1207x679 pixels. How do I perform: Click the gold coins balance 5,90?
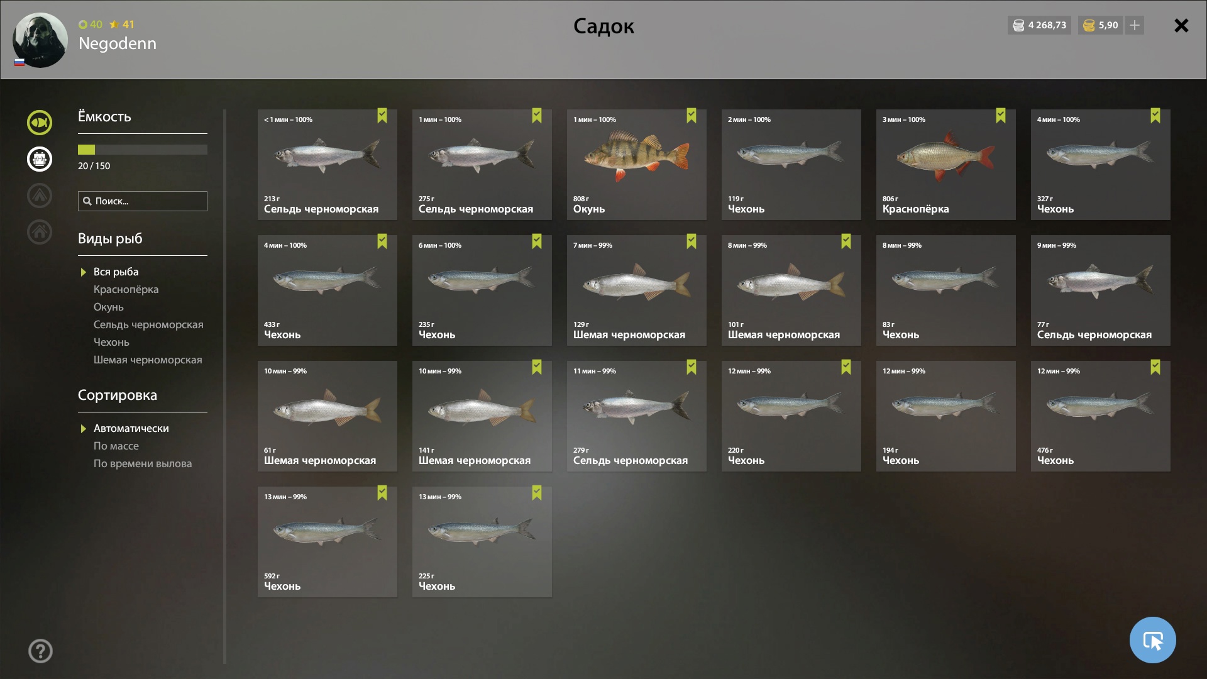[1100, 25]
